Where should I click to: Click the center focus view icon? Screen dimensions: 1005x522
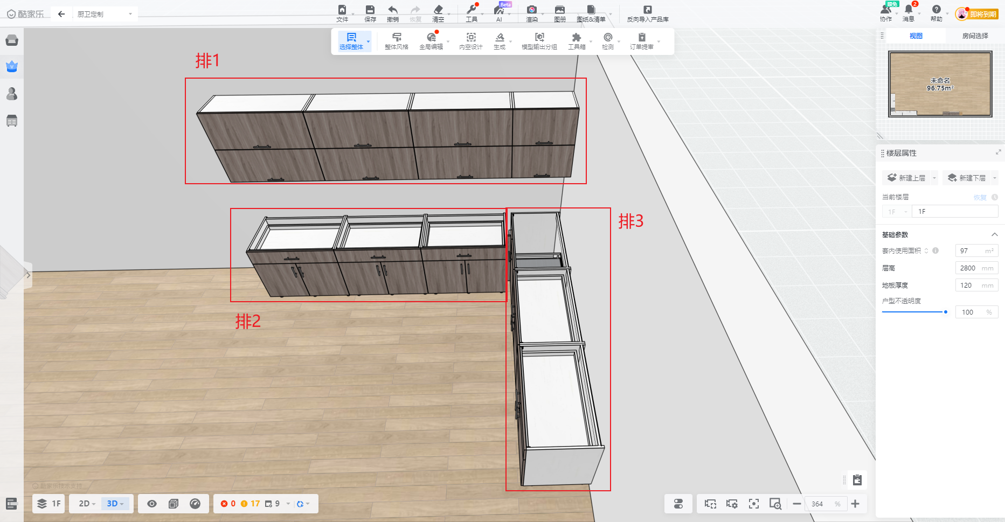[x=754, y=504]
